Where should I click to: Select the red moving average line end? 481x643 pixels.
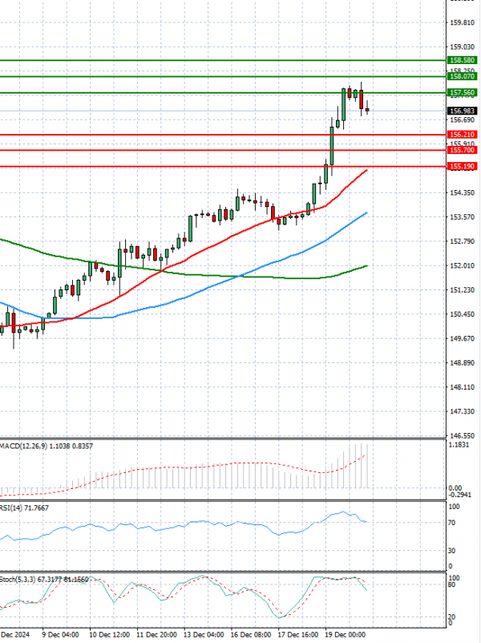(x=366, y=170)
